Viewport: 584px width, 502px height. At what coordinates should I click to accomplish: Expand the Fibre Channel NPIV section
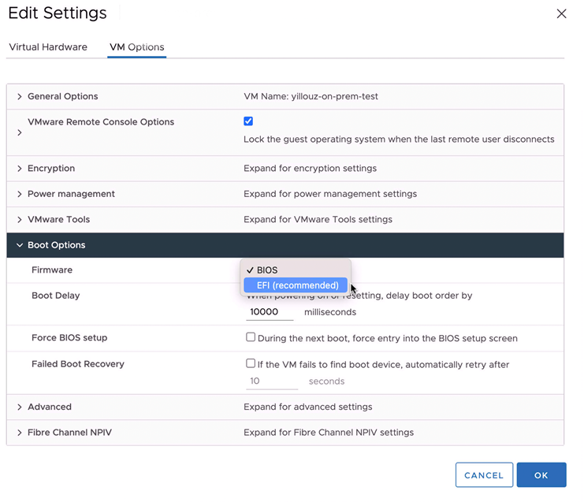[20, 433]
